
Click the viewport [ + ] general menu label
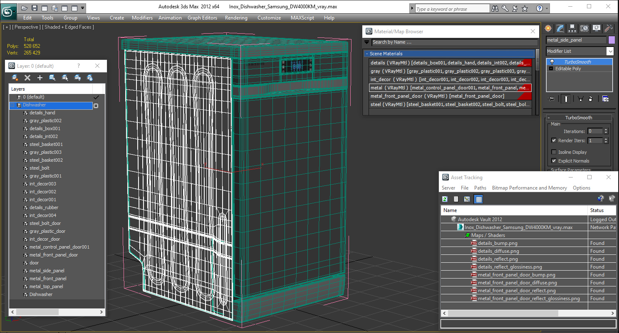pos(7,27)
